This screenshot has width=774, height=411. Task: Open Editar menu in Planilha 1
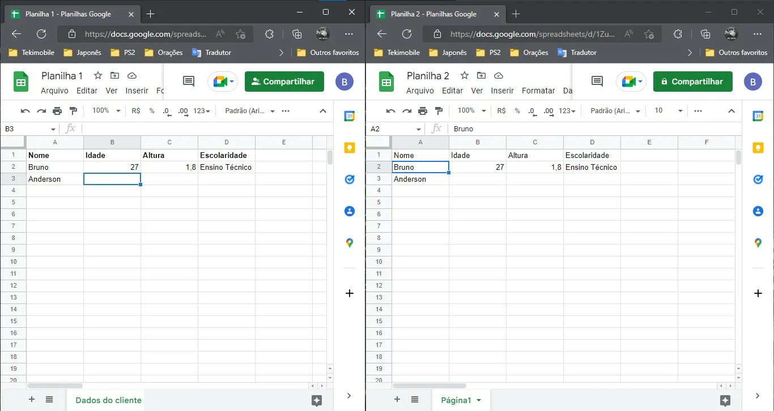coord(87,91)
